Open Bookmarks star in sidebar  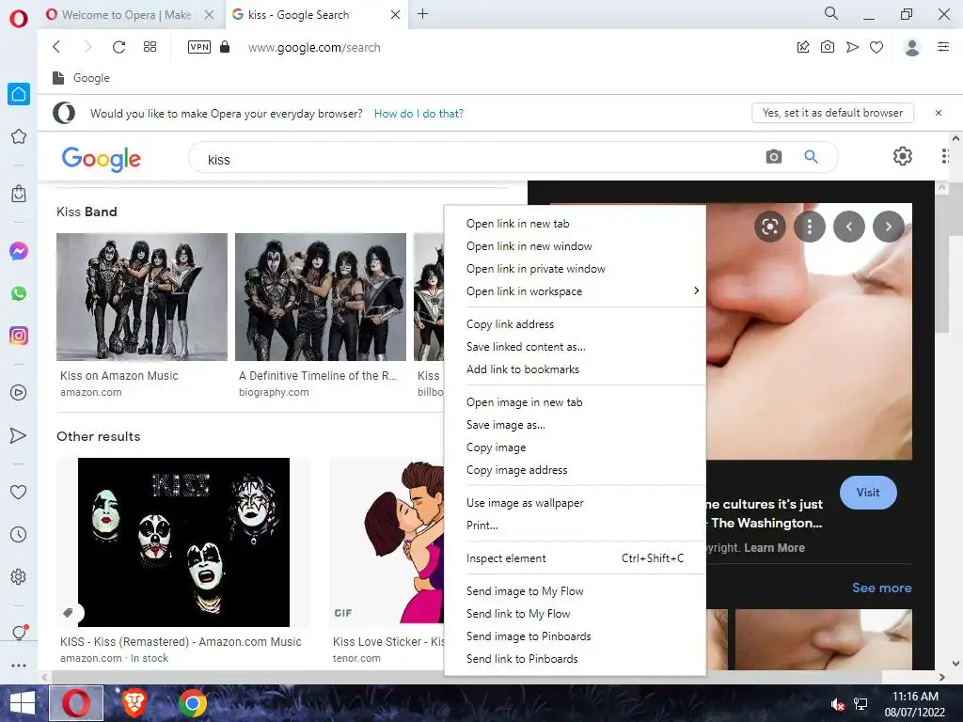[x=19, y=136]
